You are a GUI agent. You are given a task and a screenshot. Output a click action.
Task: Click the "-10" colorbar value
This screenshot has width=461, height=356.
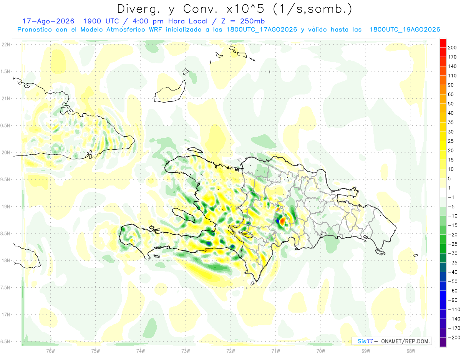453,216
